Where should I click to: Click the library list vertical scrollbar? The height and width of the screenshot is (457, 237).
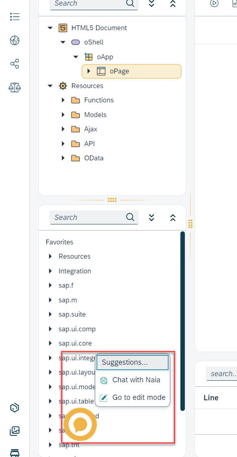click(182, 321)
